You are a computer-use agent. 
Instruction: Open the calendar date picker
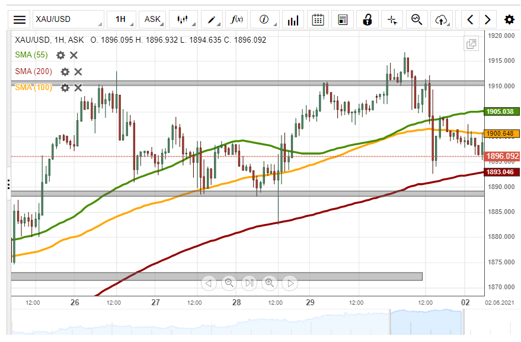tap(318, 20)
